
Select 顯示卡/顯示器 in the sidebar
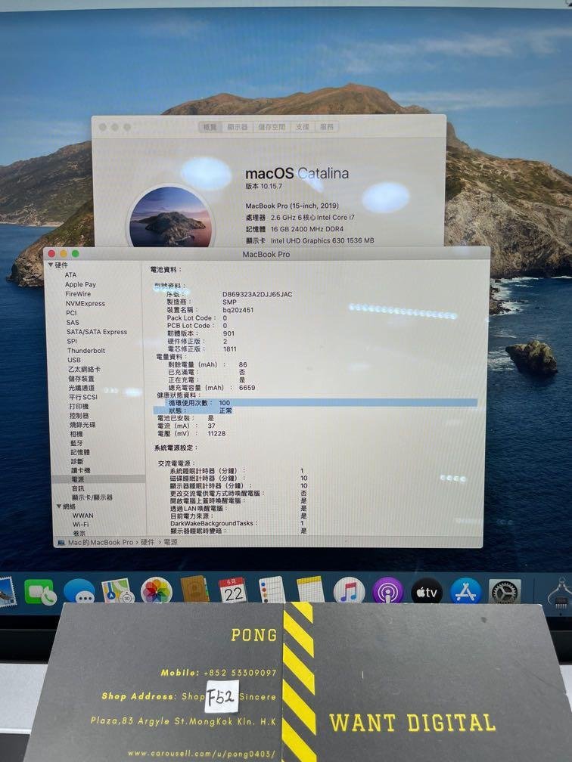[92, 497]
